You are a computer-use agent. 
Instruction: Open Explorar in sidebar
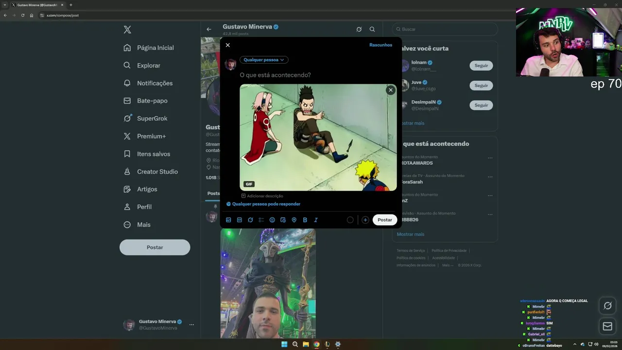click(x=141, y=65)
